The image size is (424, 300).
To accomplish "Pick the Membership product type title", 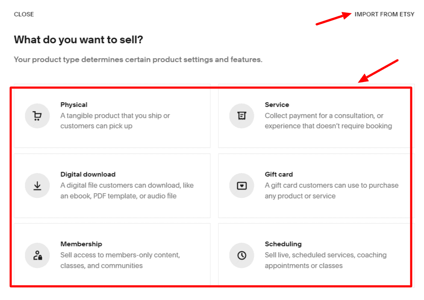I will click(81, 244).
